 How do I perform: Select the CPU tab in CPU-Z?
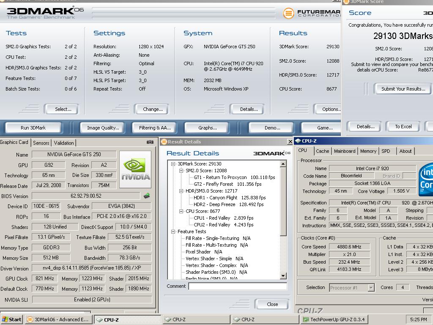(x=303, y=150)
